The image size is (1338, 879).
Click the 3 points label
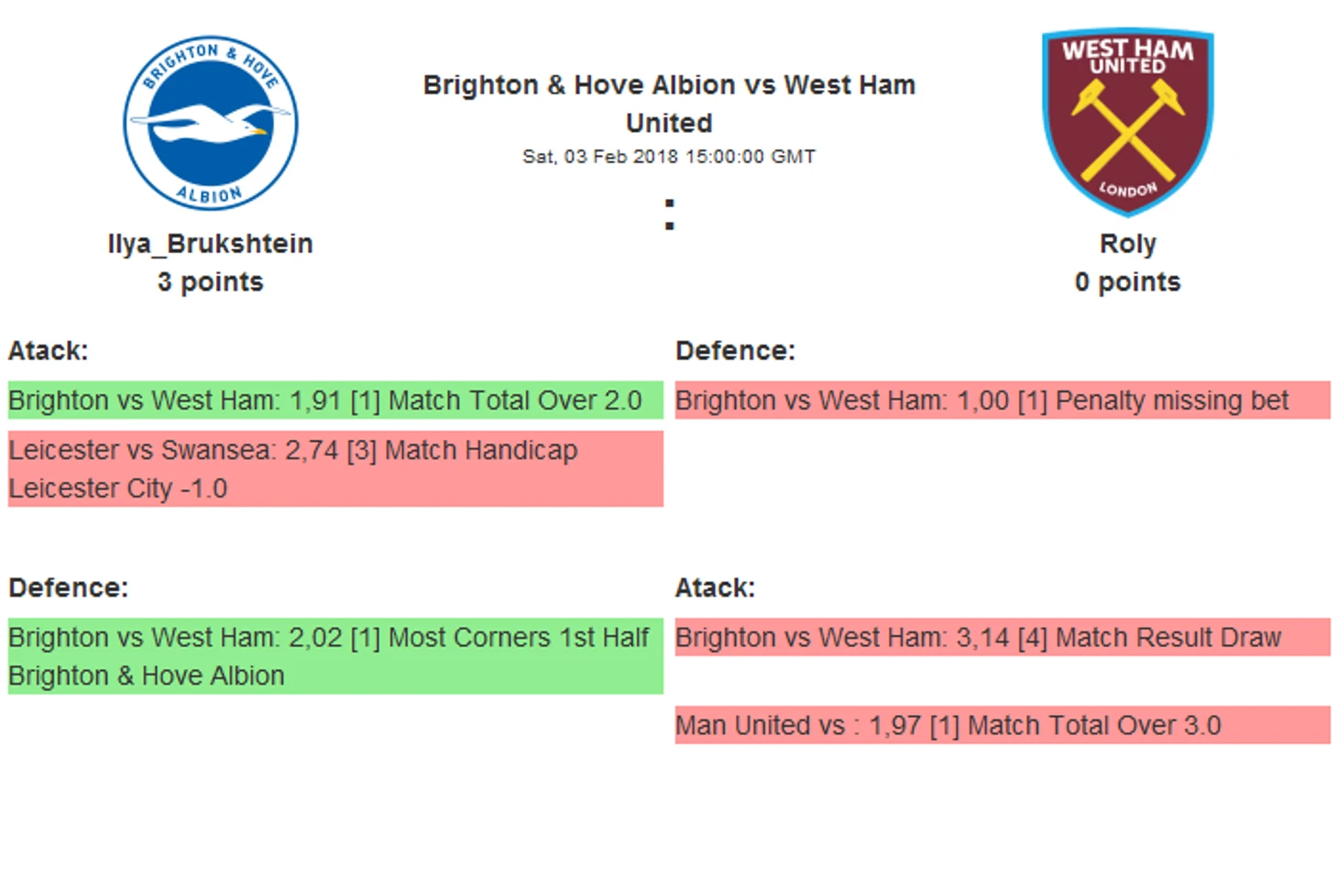coord(211,282)
